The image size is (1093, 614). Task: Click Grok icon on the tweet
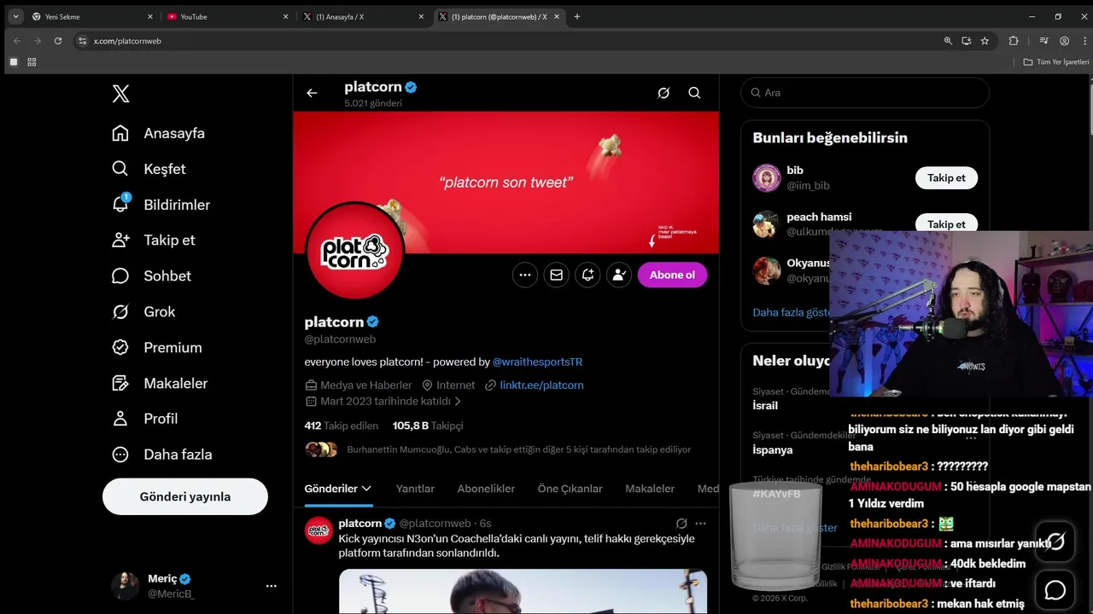point(681,524)
